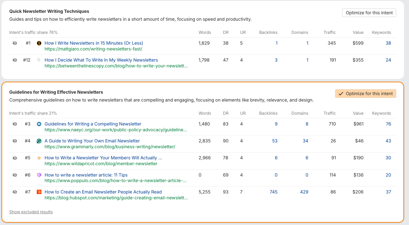Image resolution: width=409 pixels, height=225 pixels.
Task: Click Optimize for this intent for Quick Newsletter Techniques
Action: click(369, 13)
